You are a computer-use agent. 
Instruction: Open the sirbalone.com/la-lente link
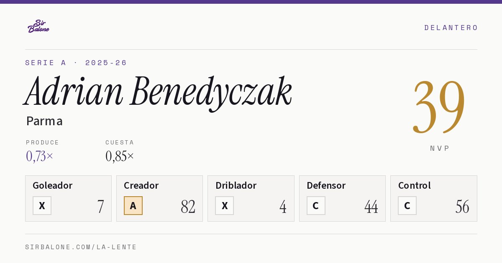81,247
